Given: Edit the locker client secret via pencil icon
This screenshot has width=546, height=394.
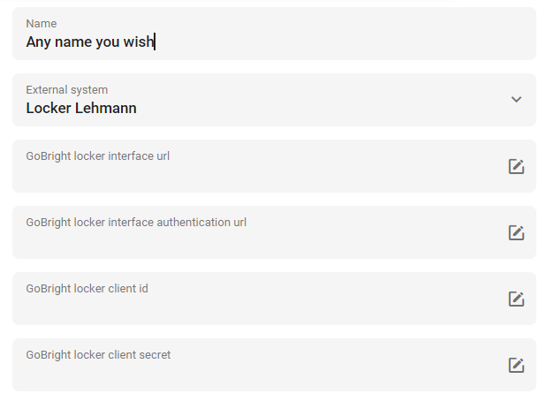Looking at the screenshot, I should [x=516, y=365].
